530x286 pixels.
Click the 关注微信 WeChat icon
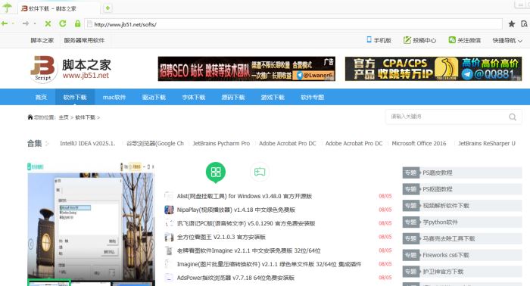pos(452,40)
